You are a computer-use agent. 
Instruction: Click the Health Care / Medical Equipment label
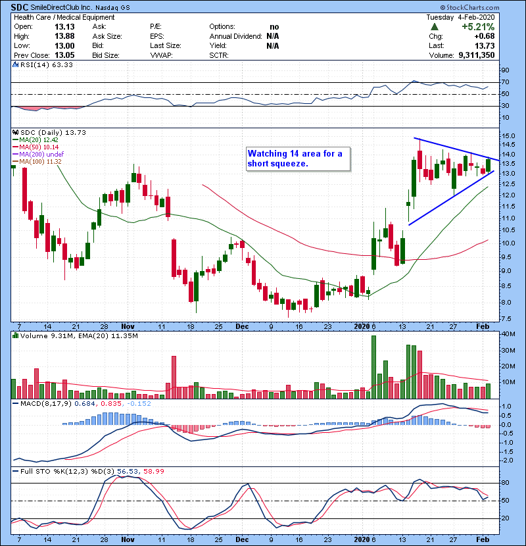(x=64, y=17)
